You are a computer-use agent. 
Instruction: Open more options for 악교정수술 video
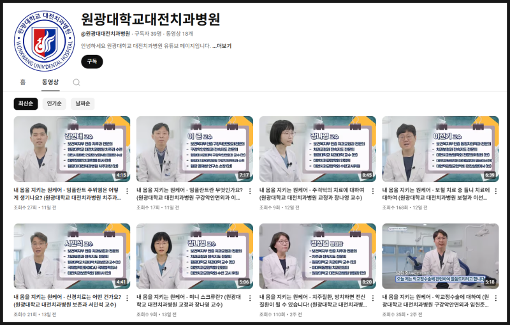[x=496, y=298]
